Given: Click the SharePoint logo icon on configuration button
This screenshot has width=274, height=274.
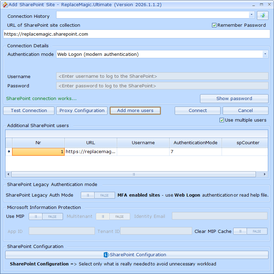Looking at the screenshot, I should [106, 255].
